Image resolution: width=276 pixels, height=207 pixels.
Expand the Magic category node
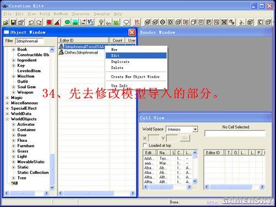point(7,98)
